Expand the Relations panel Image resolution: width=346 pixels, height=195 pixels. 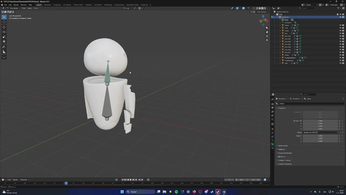pos(281,149)
